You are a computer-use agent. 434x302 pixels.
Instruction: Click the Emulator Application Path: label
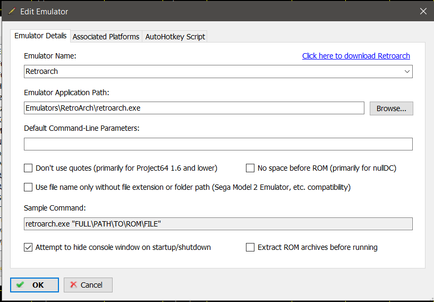(x=66, y=93)
